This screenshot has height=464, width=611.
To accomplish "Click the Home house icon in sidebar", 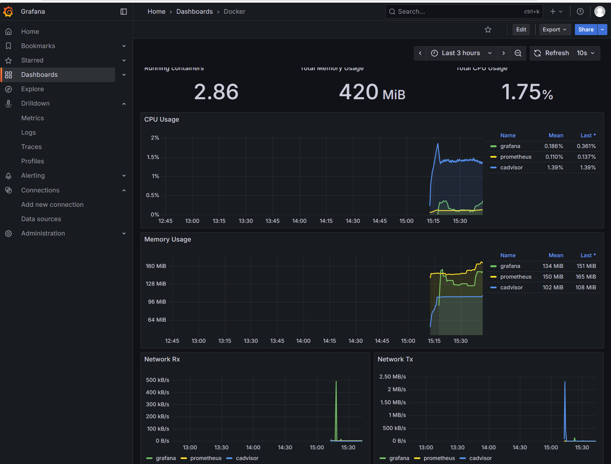I will pos(9,31).
